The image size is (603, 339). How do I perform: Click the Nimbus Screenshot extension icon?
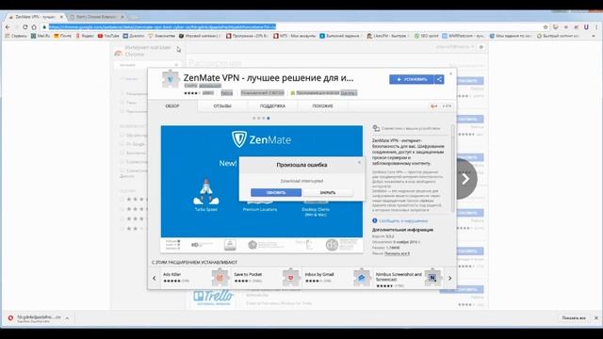pyautogui.click(x=432, y=277)
